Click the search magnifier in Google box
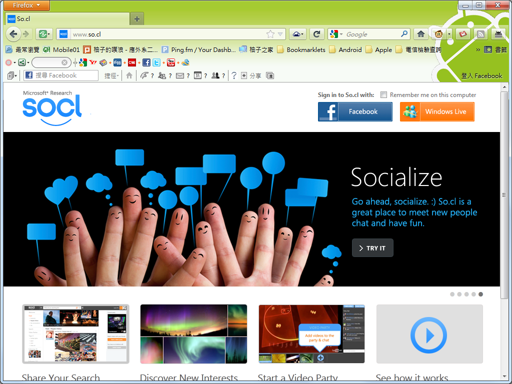Image resolution: width=512 pixels, height=384 pixels. point(404,33)
